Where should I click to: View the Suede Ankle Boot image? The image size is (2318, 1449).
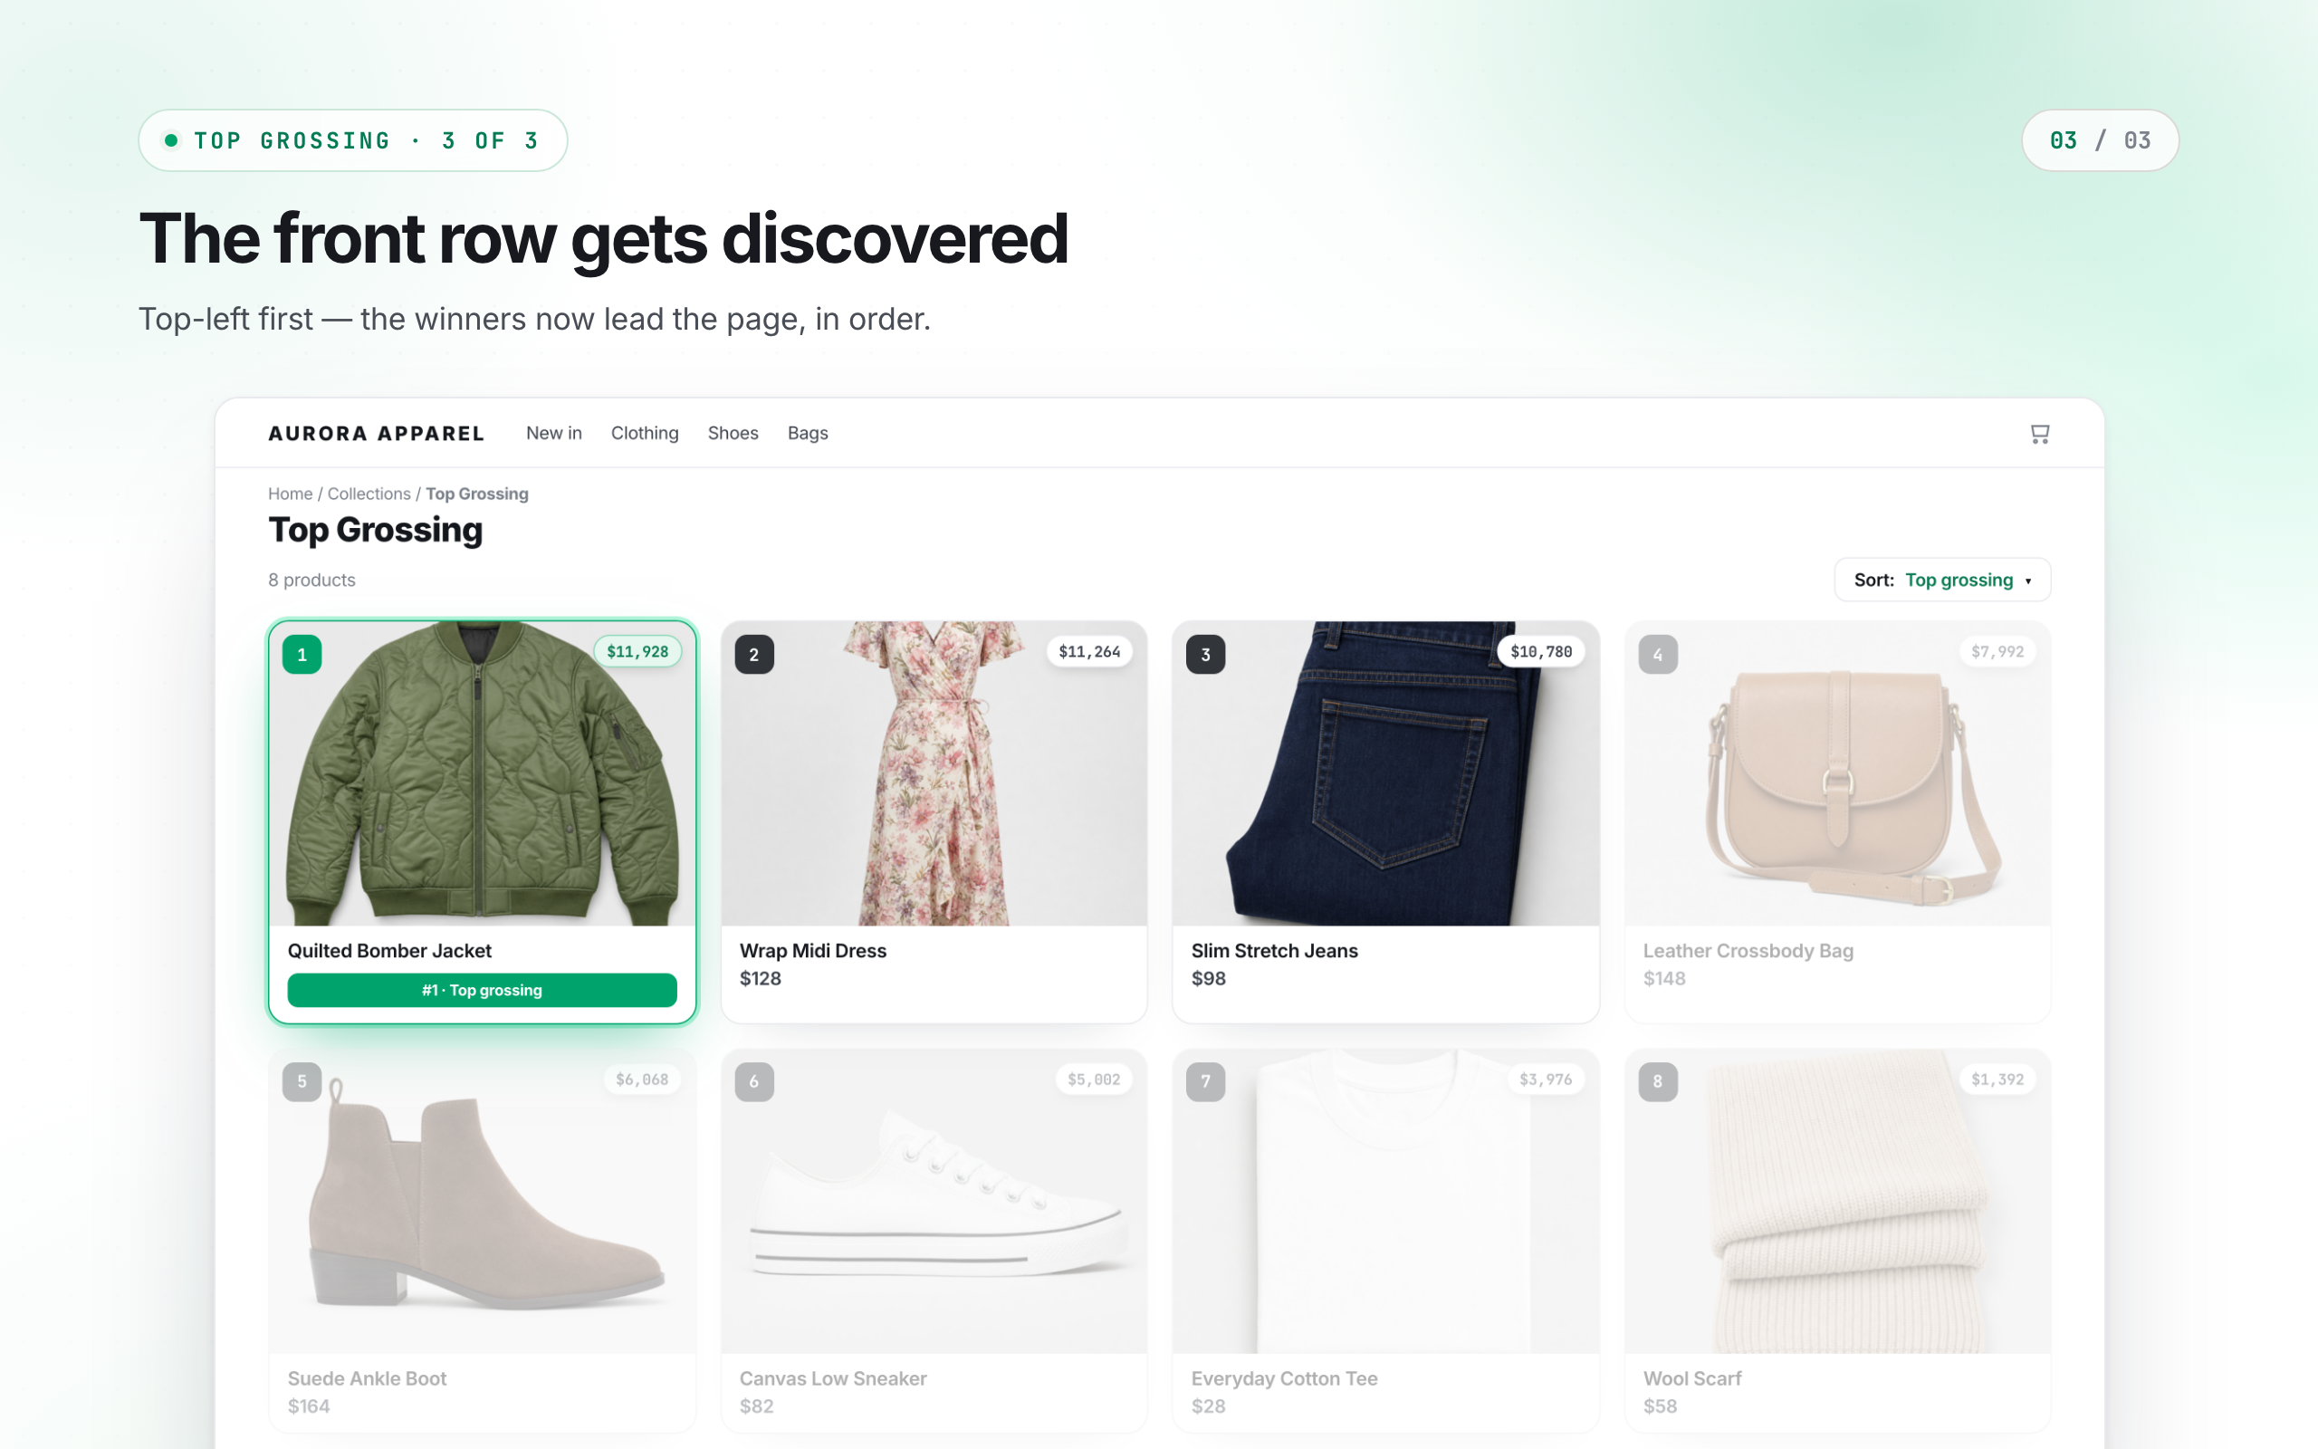[482, 1202]
